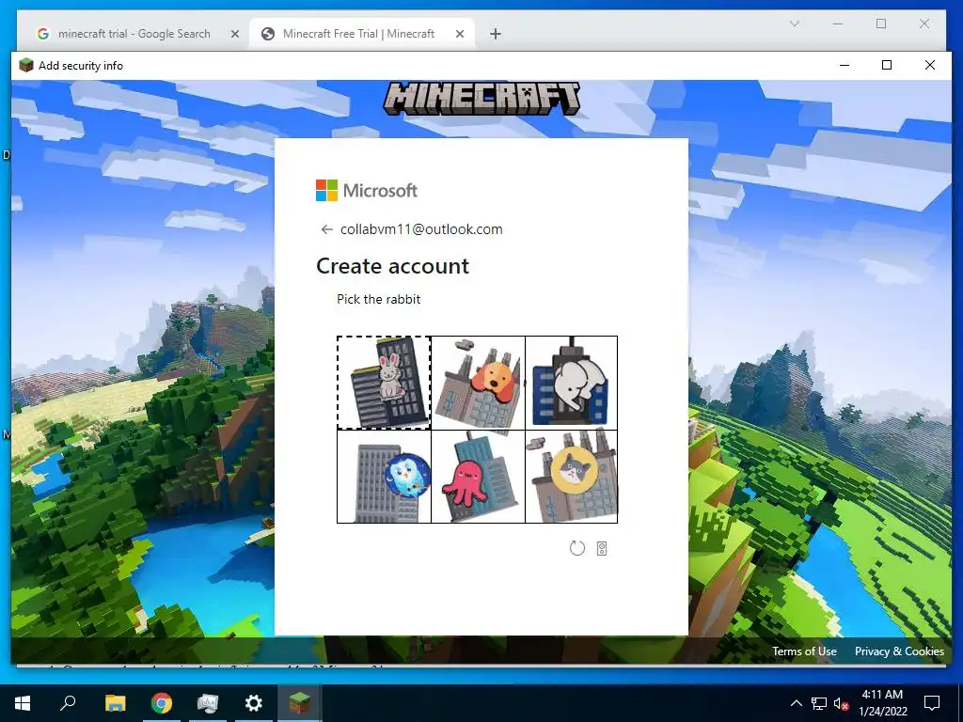Open the Terms of Use link
963x722 pixels.
click(804, 651)
